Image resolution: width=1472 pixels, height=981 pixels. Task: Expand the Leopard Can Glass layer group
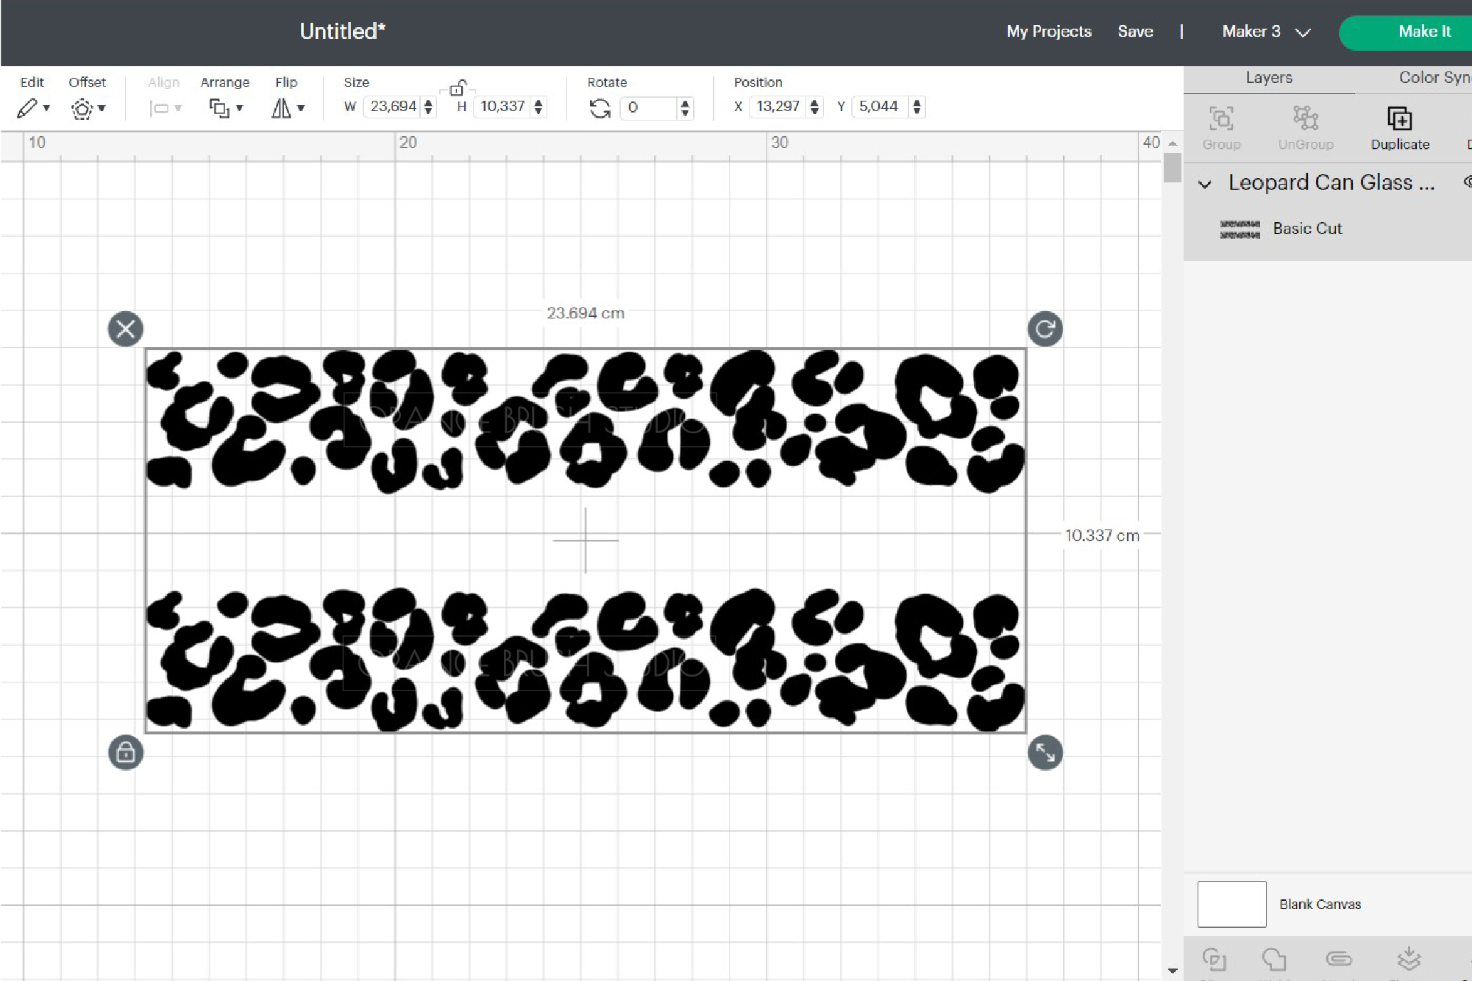[1205, 183]
